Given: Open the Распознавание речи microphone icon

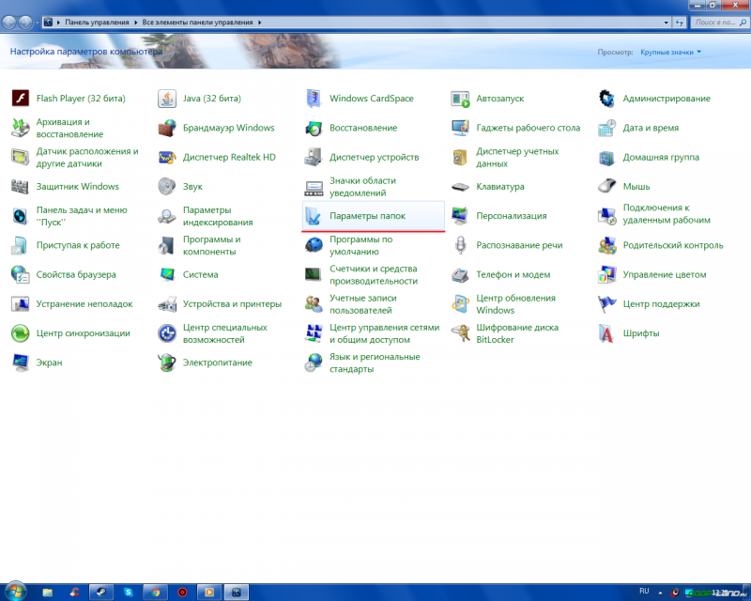Looking at the screenshot, I should pyautogui.click(x=460, y=245).
